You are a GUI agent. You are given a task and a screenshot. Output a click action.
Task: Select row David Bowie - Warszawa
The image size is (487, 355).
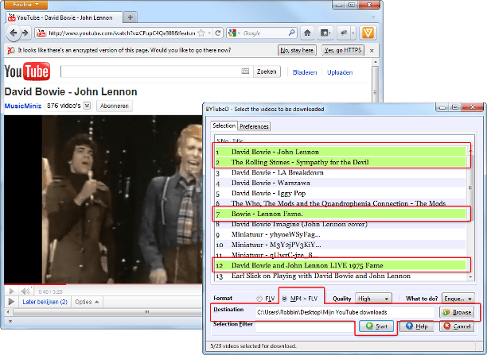341,183
